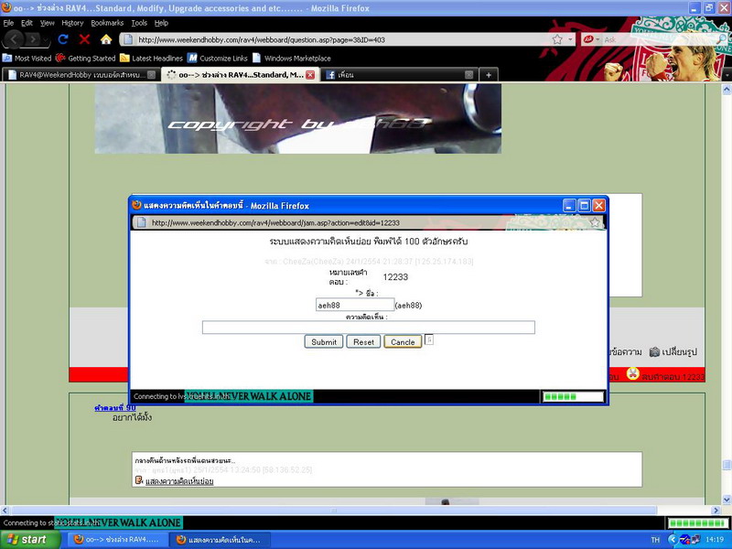
Task: Click the star in popup address bar
Action: (595, 222)
